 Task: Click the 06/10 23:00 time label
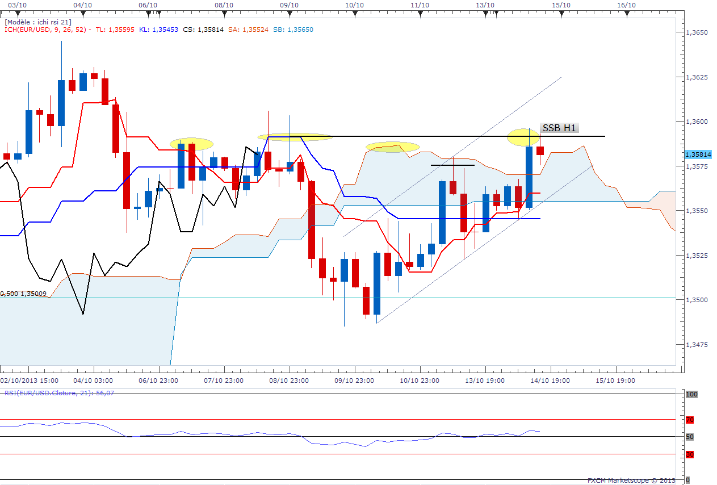tap(159, 381)
